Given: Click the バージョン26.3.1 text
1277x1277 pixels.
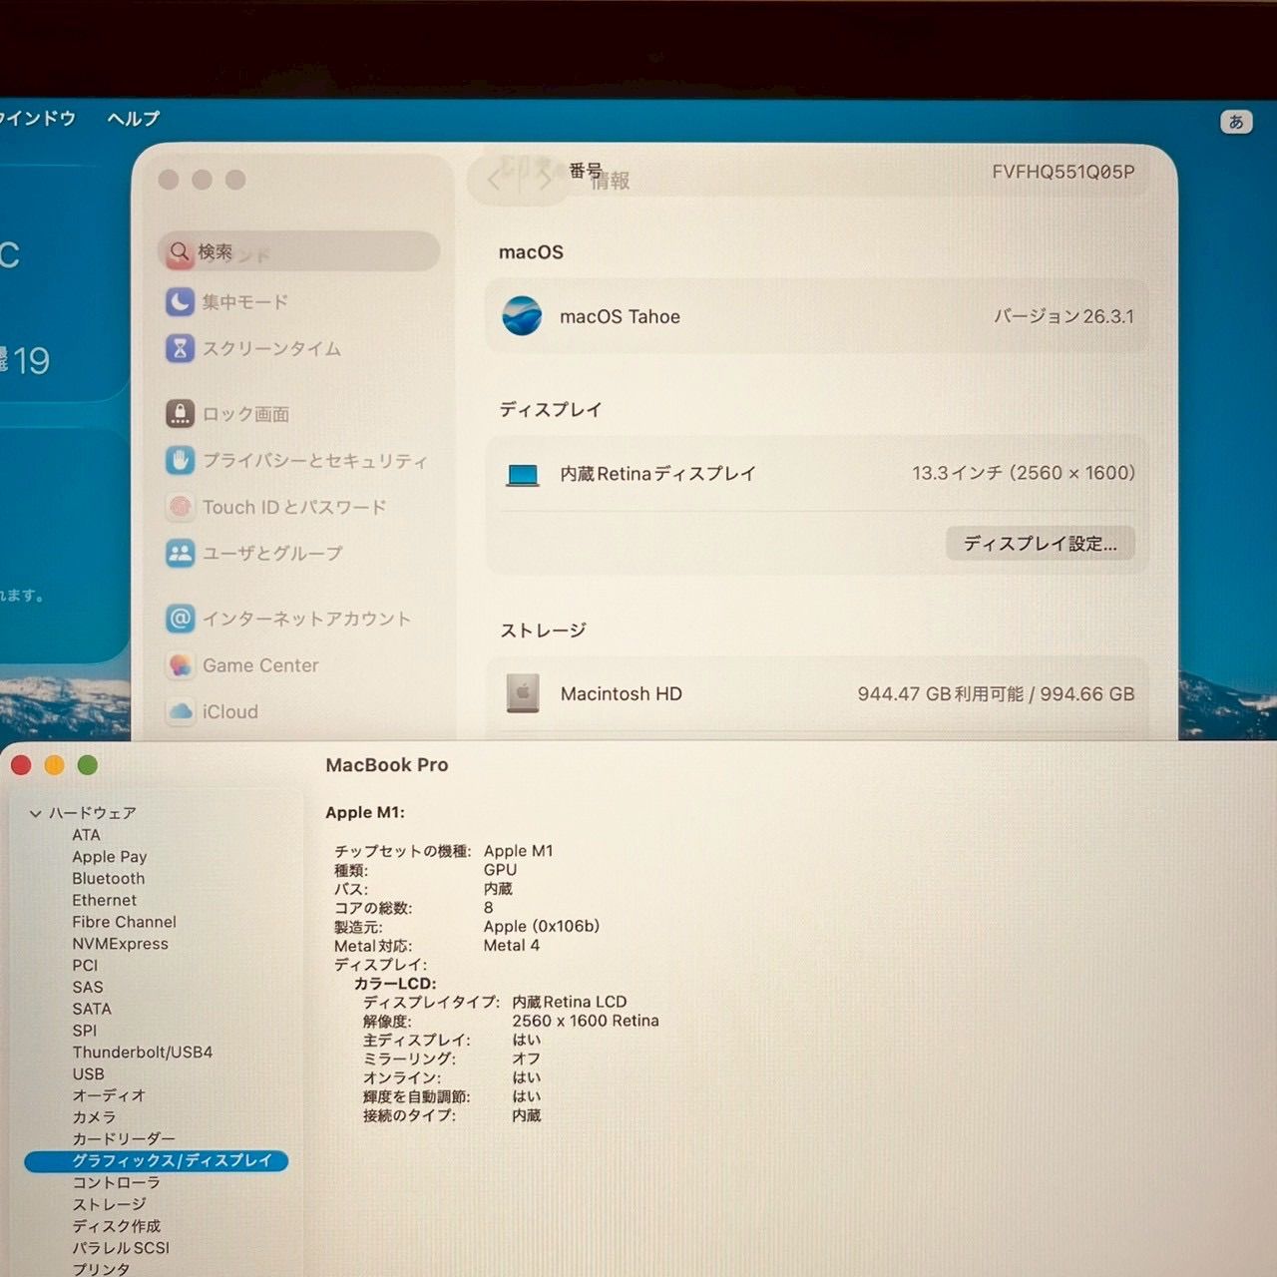Looking at the screenshot, I should [1064, 316].
